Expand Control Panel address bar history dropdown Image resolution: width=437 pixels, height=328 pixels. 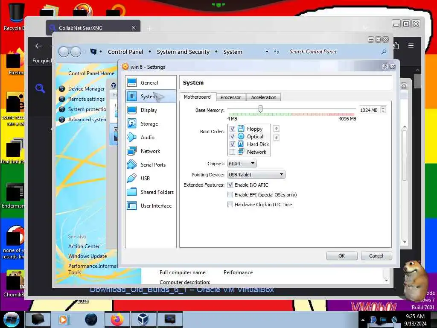[x=267, y=52]
